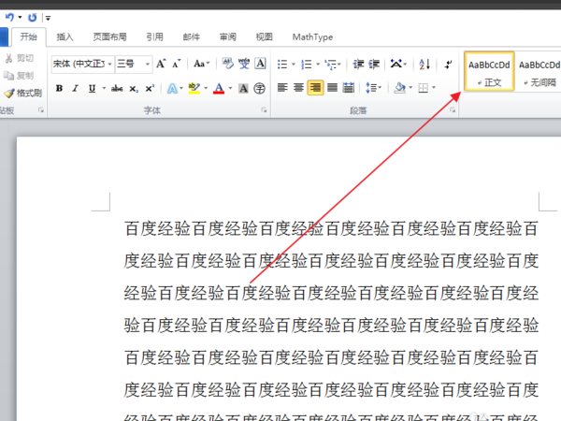Open the highlight color dropdown arrow
Viewport: 561px width, 421px height.
(206, 88)
